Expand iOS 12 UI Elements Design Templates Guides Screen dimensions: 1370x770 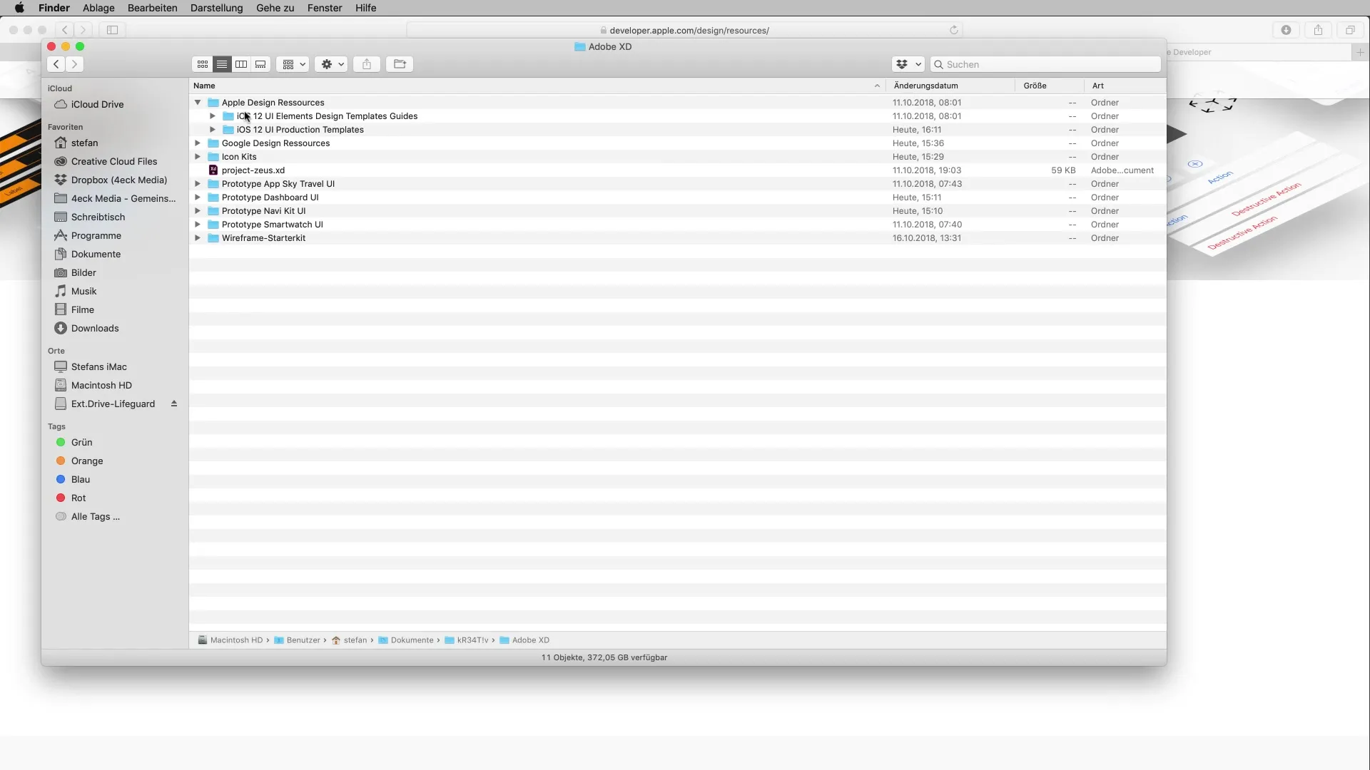[213, 116]
